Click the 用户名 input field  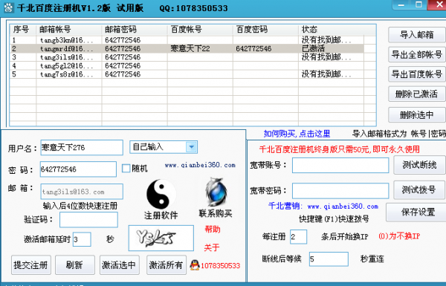(82, 147)
